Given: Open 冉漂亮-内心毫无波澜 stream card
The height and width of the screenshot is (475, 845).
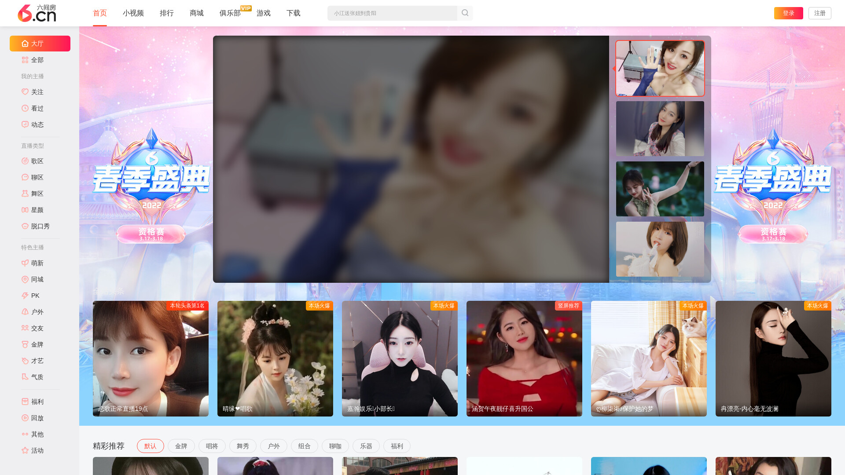Looking at the screenshot, I should point(773,358).
